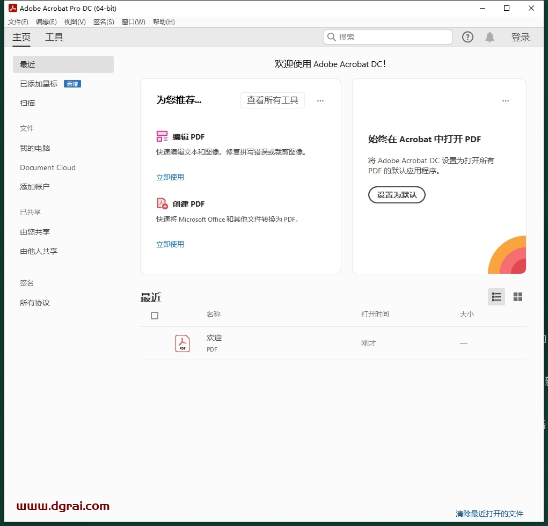Select 最近 in the sidebar

63,64
